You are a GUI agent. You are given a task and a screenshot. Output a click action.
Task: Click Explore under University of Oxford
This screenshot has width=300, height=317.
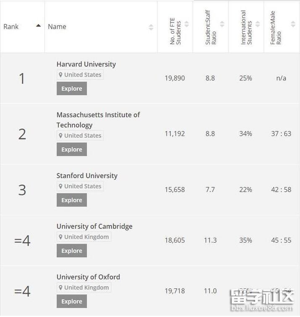(72, 301)
